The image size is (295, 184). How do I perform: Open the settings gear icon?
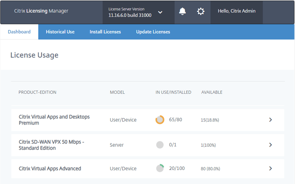(201, 11)
